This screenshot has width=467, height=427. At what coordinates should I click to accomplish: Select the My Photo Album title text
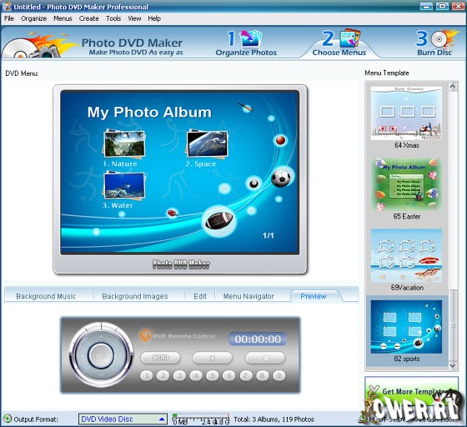tap(149, 113)
